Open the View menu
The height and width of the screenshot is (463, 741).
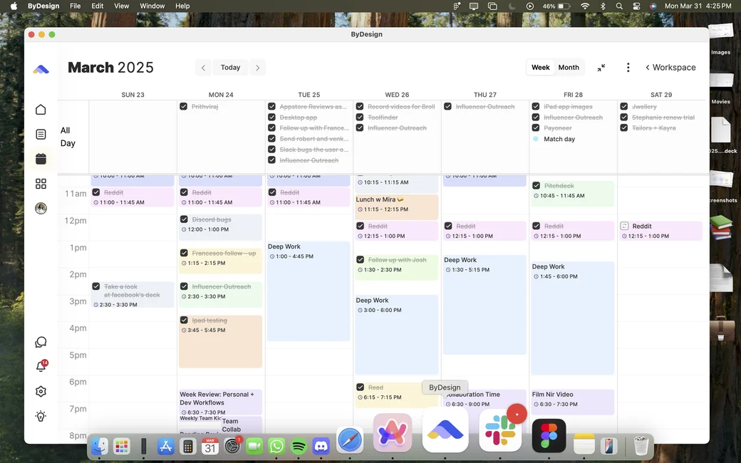[x=121, y=6]
